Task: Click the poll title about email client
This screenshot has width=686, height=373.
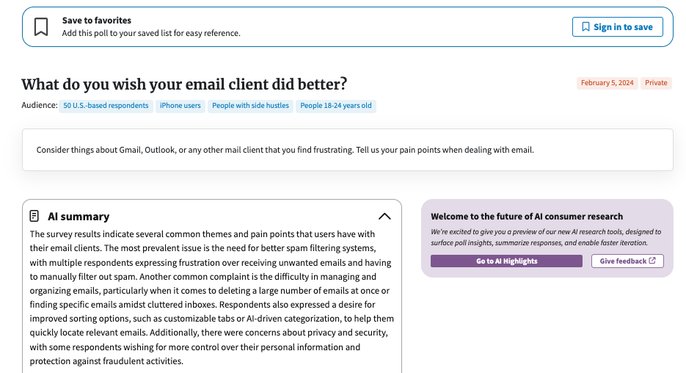Action: point(184,84)
